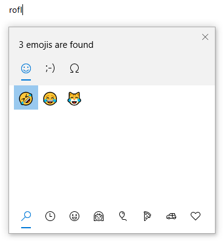Click the blue underline beneath the search magnifier
Image resolution: width=224 pixels, height=241 pixels.
(x=26, y=228)
